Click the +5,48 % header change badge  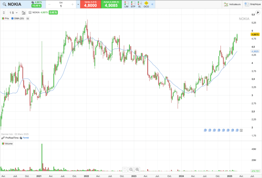[36, 6]
